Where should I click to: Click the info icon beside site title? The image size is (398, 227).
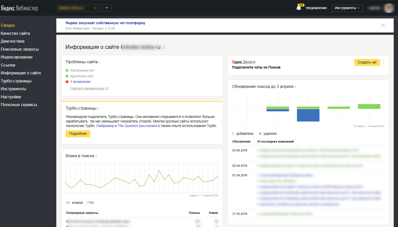click(x=164, y=47)
